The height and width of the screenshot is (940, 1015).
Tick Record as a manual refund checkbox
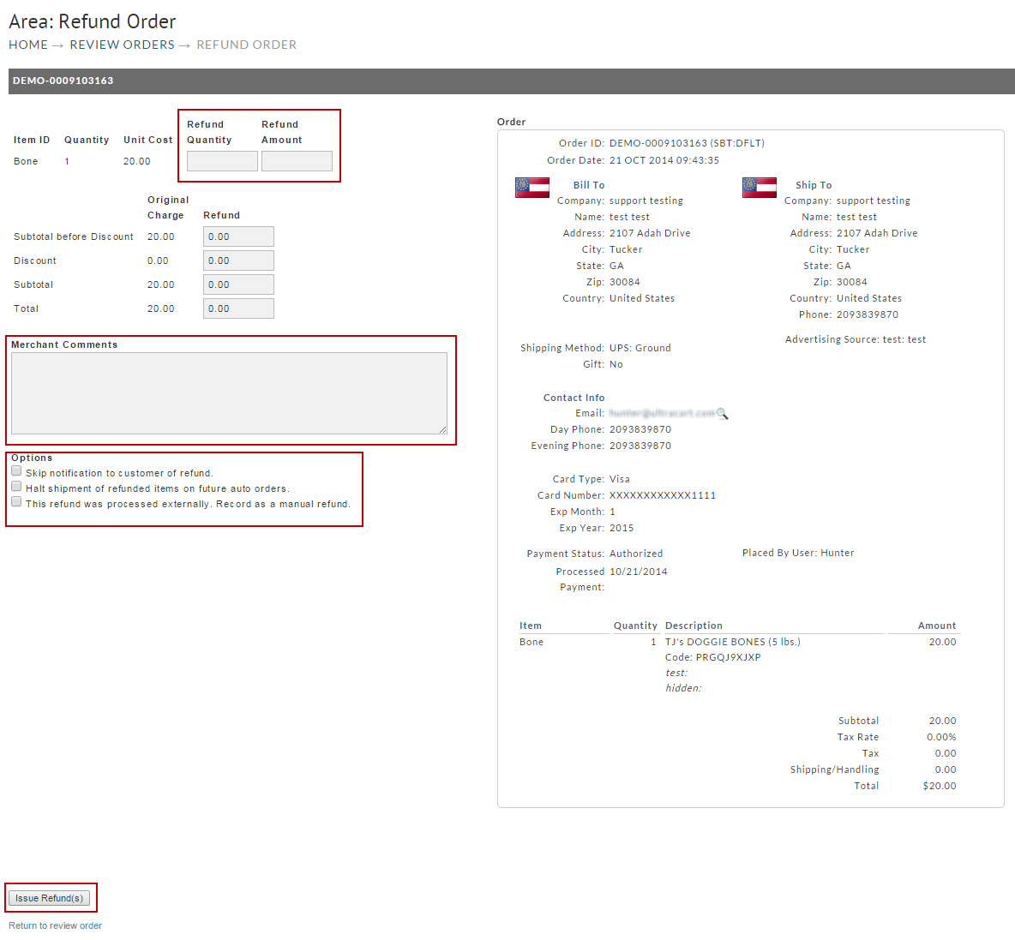click(x=16, y=502)
